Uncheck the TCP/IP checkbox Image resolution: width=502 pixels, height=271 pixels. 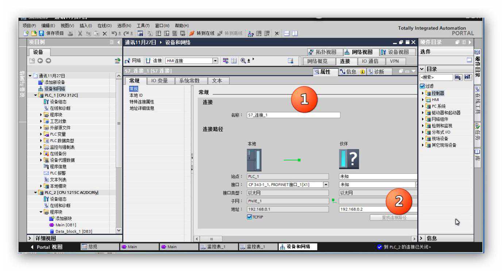click(250, 217)
